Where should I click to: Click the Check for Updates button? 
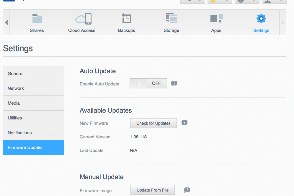pos(153,123)
